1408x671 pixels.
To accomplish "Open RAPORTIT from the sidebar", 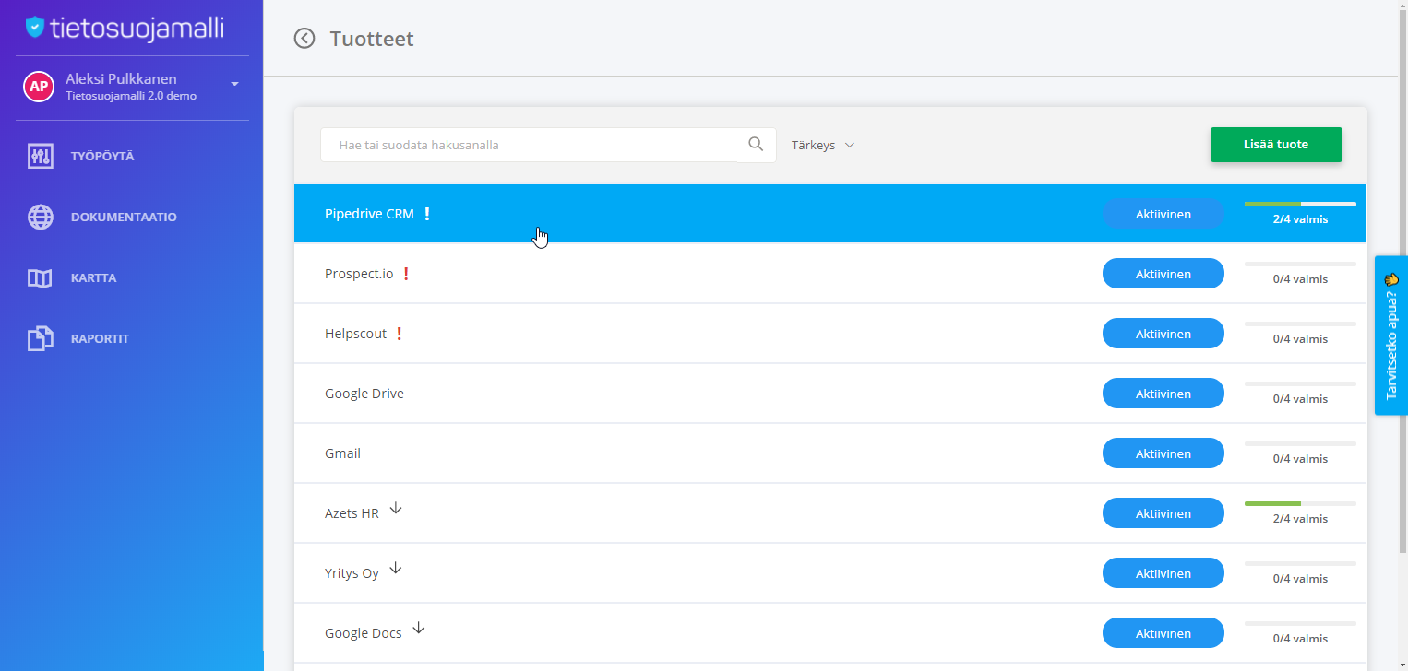I will (x=100, y=339).
